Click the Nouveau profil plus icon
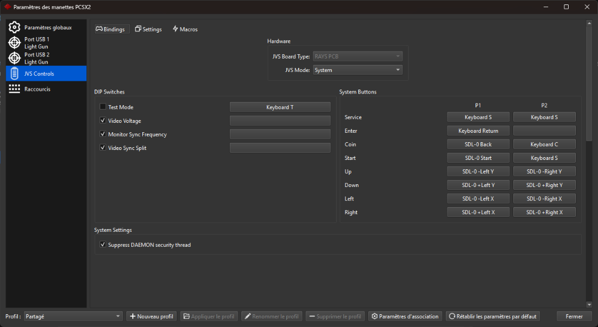 pyautogui.click(x=133, y=316)
